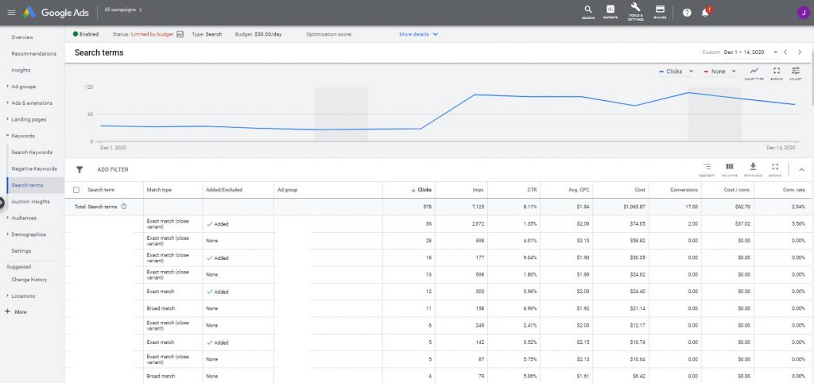Open Negative Keywords page
Viewport: 814px width, 383px height.
click(x=34, y=169)
